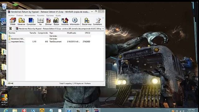Sort by the Tamaño column header
199x112 pixels.
pos(33,33)
